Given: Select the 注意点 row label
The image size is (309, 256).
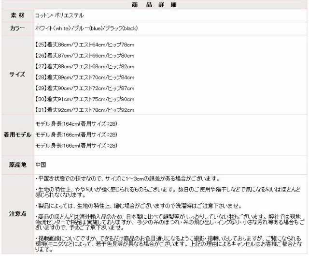Looking at the screenshot, I should pos(17,213).
